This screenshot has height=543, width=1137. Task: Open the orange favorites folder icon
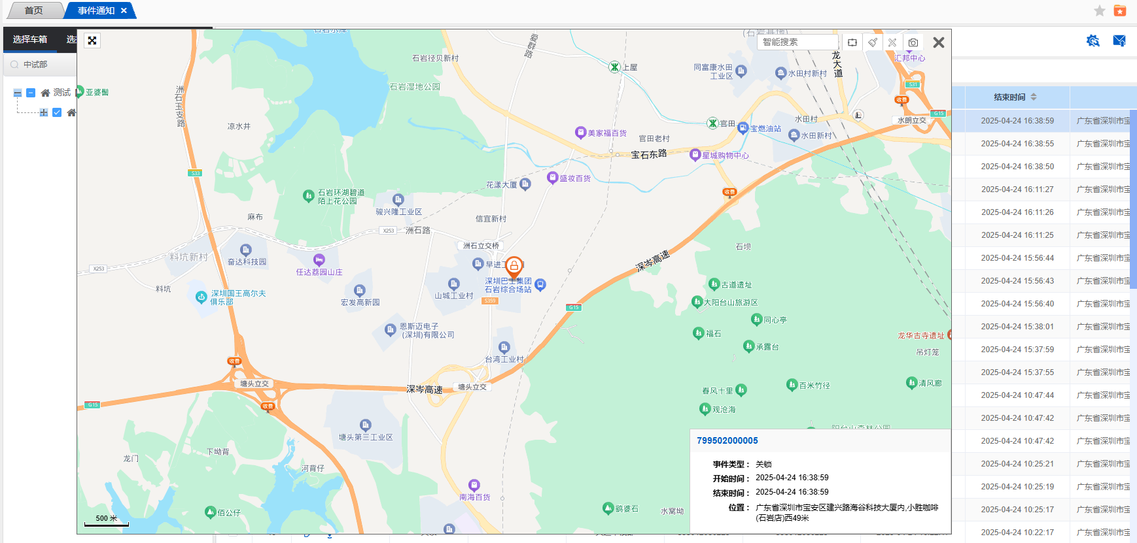[1120, 10]
